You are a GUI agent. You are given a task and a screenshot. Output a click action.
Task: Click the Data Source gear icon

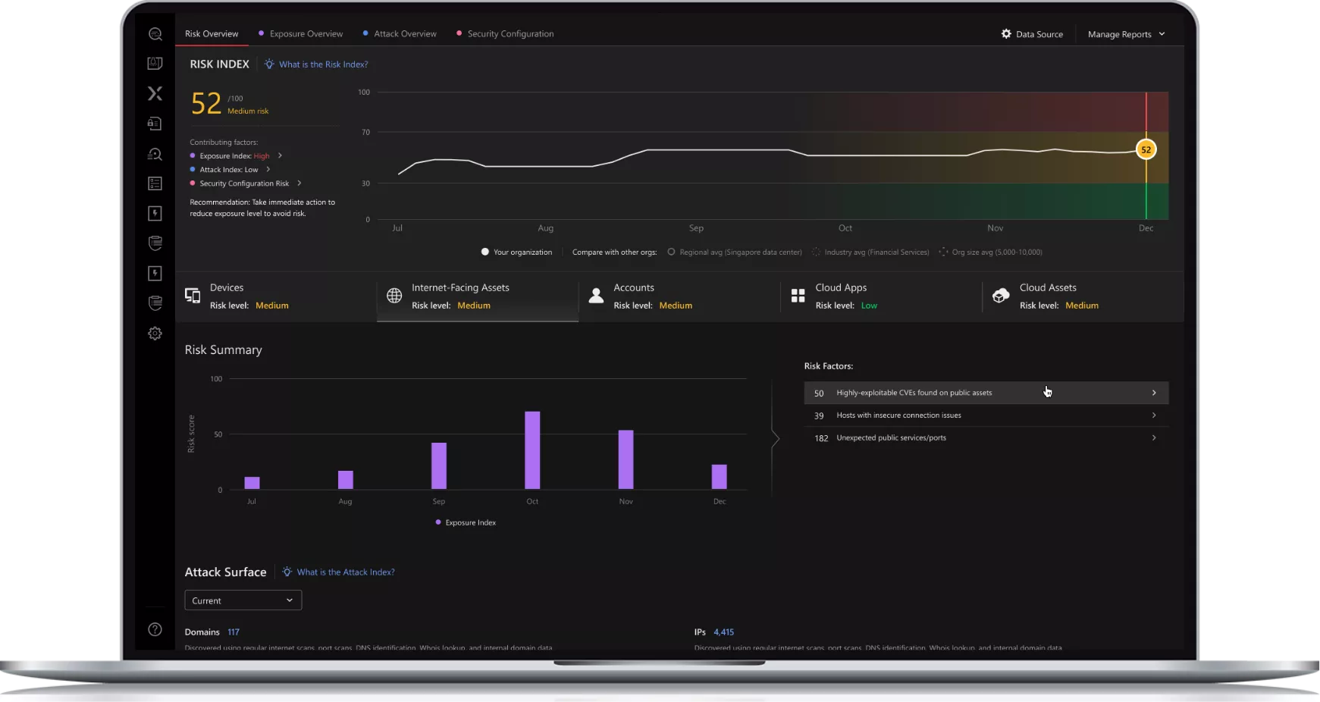[1006, 34]
